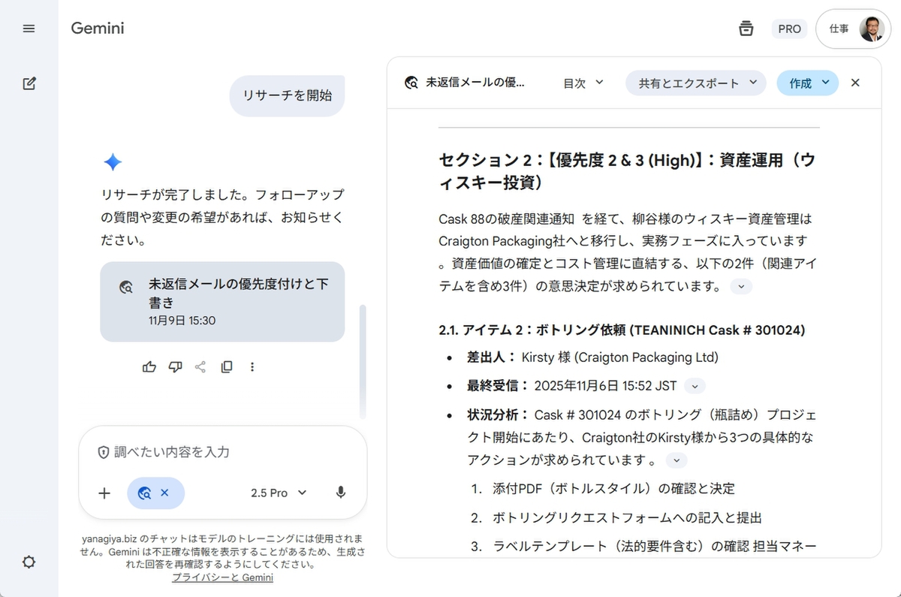Expand the source chevron after アクションが求められています
Screen dimensions: 901x597
pyautogui.click(x=677, y=460)
